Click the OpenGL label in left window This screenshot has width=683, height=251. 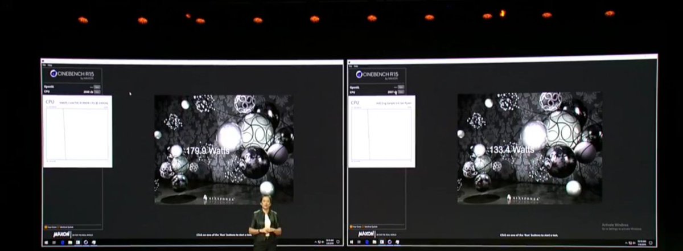click(49, 87)
